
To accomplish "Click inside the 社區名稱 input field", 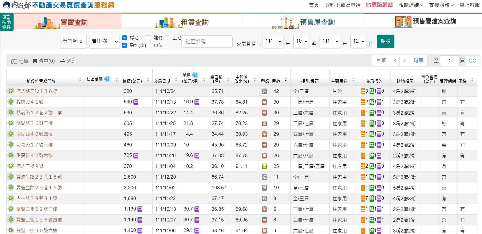I will (x=207, y=41).
